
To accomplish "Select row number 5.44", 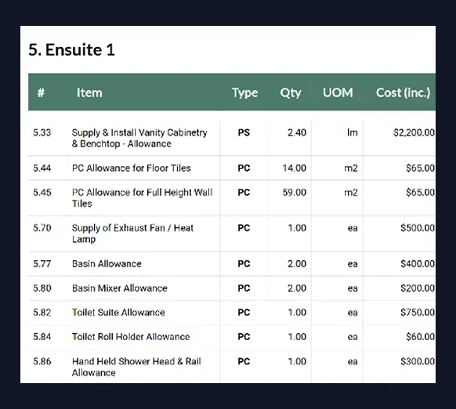I will (x=42, y=168).
